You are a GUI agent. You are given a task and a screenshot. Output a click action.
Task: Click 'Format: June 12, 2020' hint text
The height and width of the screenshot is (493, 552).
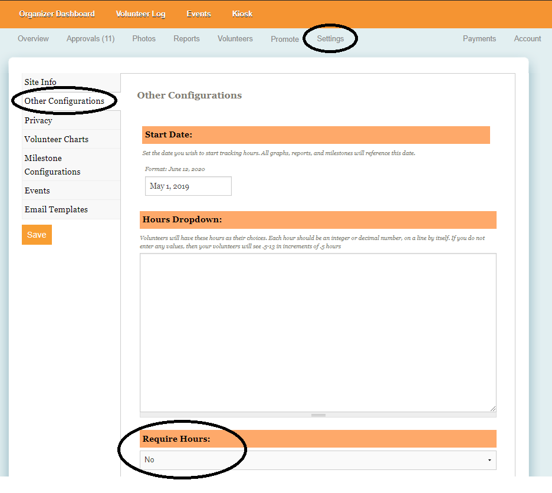tap(175, 169)
